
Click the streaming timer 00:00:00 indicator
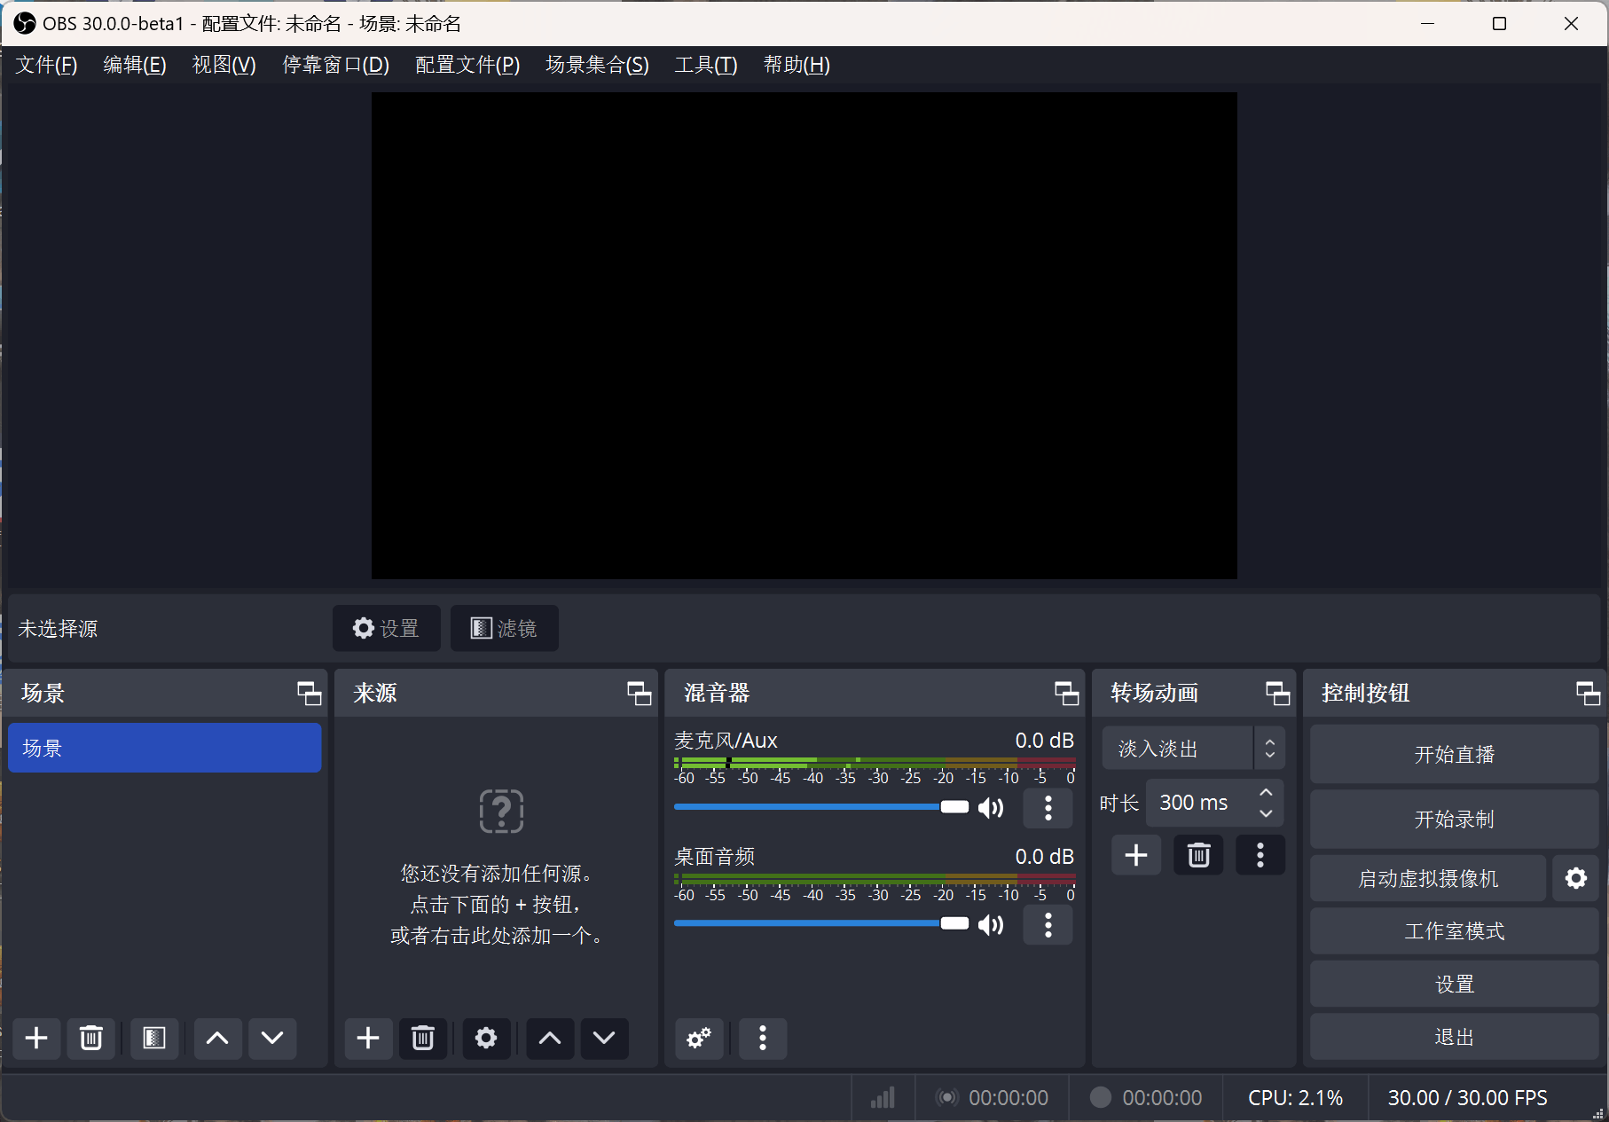coord(993,1098)
